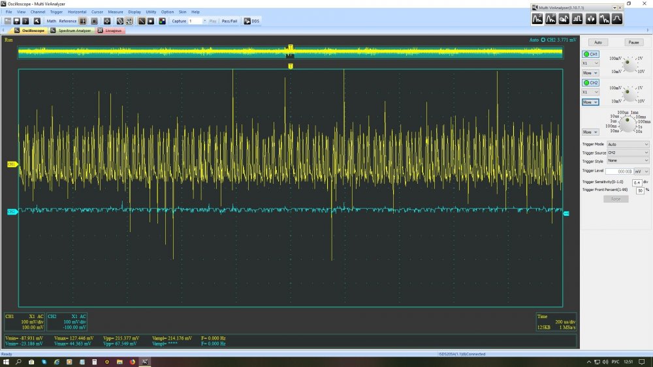Screen dimensions: 653x367
Task: Pause the waveform acquisition
Action: coord(633,42)
